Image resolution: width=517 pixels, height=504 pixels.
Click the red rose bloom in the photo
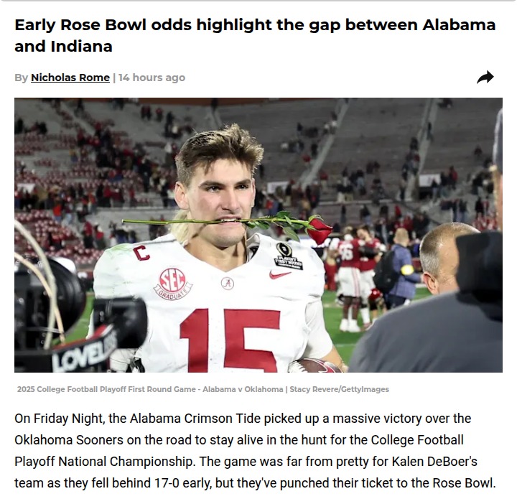319,230
